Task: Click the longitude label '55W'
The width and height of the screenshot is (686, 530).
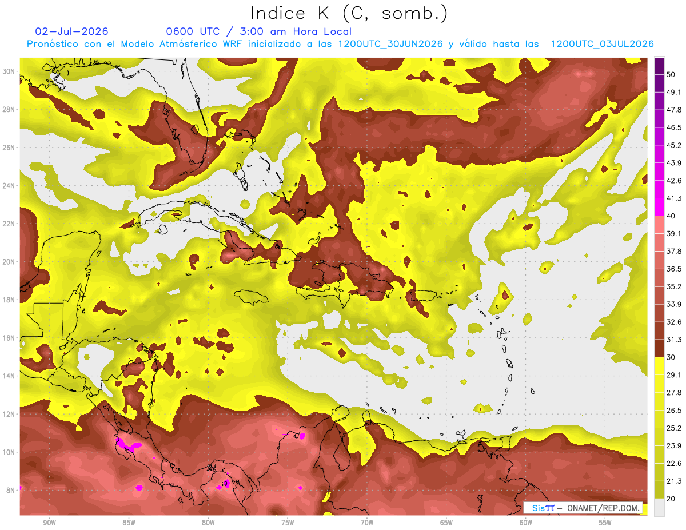Action: 605,523
